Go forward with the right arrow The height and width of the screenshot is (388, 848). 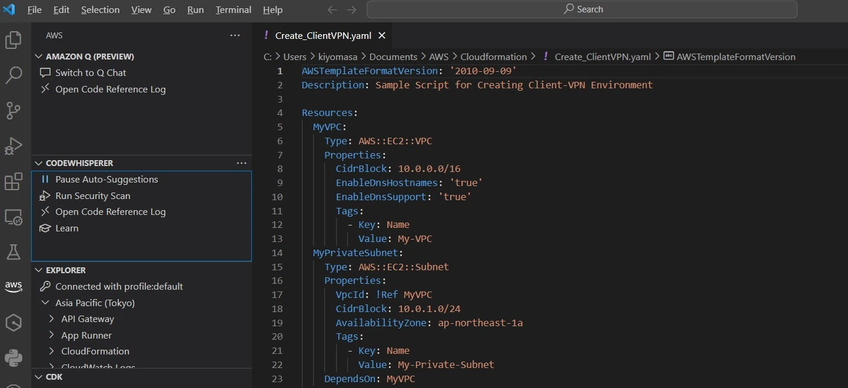click(x=351, y=9)
